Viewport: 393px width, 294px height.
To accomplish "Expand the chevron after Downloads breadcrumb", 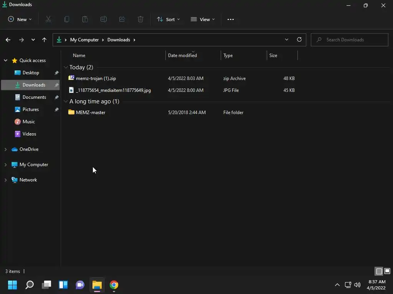I will point(134,40).
